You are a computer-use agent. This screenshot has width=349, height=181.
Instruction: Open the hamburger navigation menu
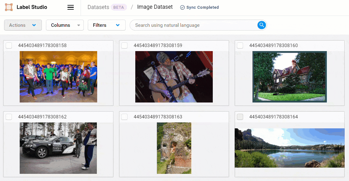click(71, 7)
